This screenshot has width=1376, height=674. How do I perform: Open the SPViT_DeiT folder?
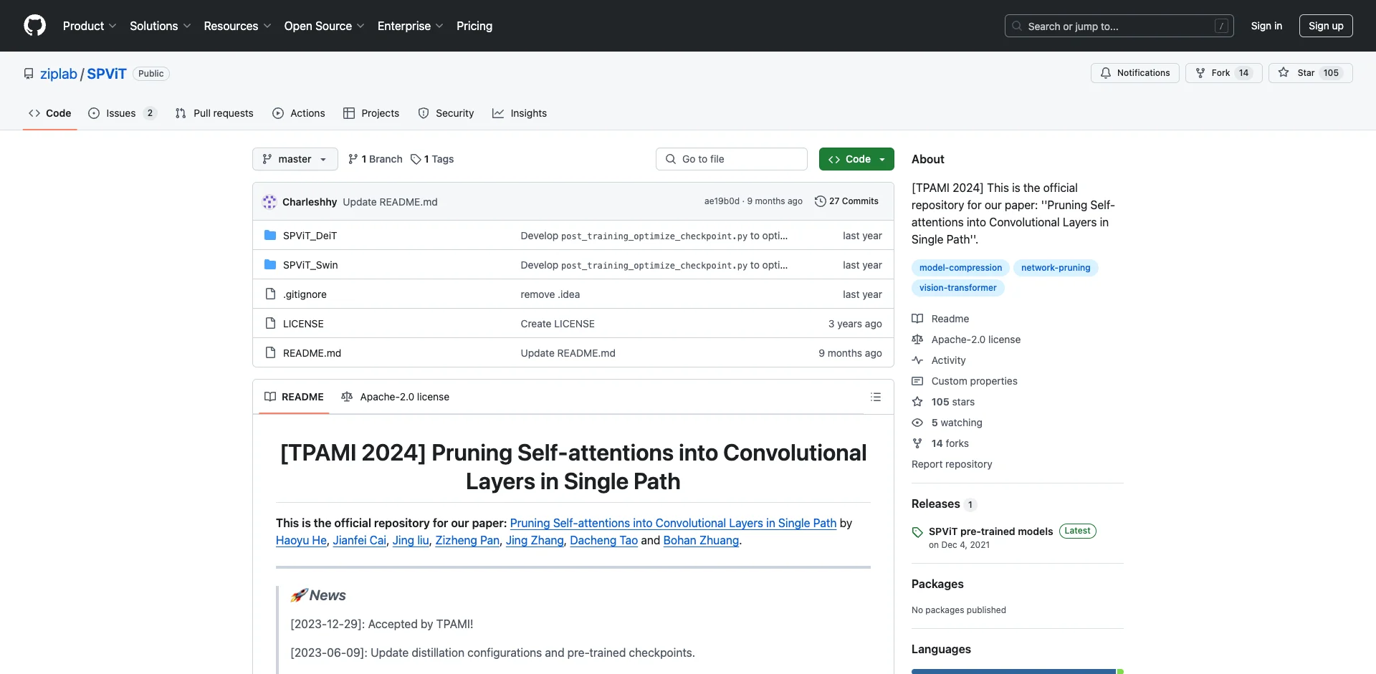(x=310, y=236)
